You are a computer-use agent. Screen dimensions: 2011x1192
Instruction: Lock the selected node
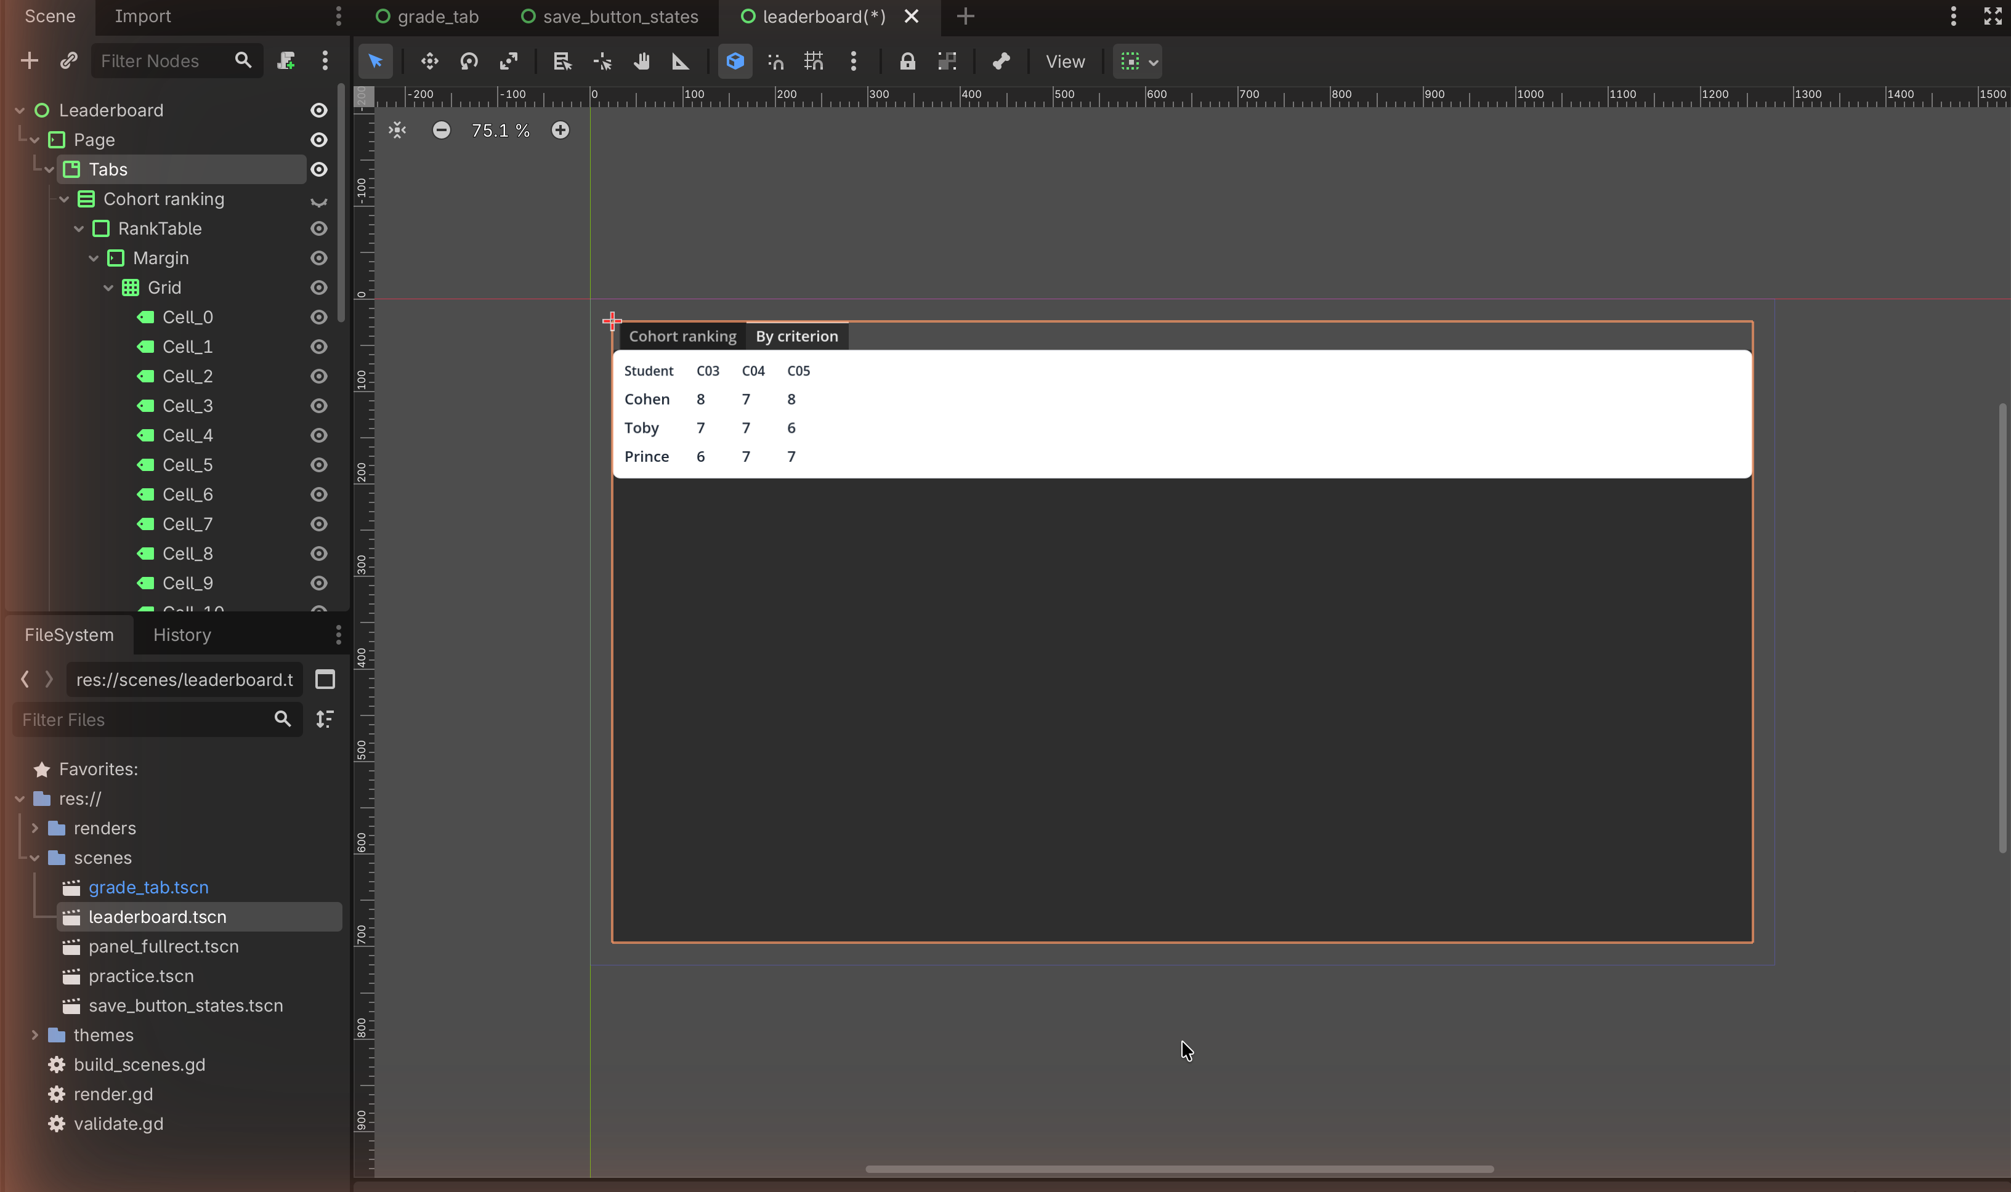point(907,61)
